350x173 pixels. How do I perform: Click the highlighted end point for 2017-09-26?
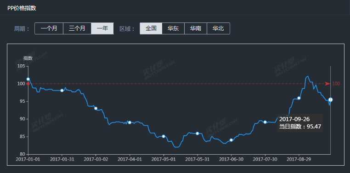(x=331, y=100)
